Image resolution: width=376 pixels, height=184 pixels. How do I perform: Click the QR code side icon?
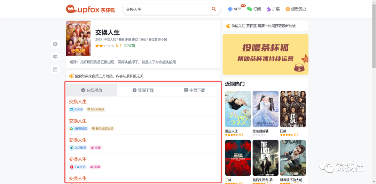tap(55, 69)
